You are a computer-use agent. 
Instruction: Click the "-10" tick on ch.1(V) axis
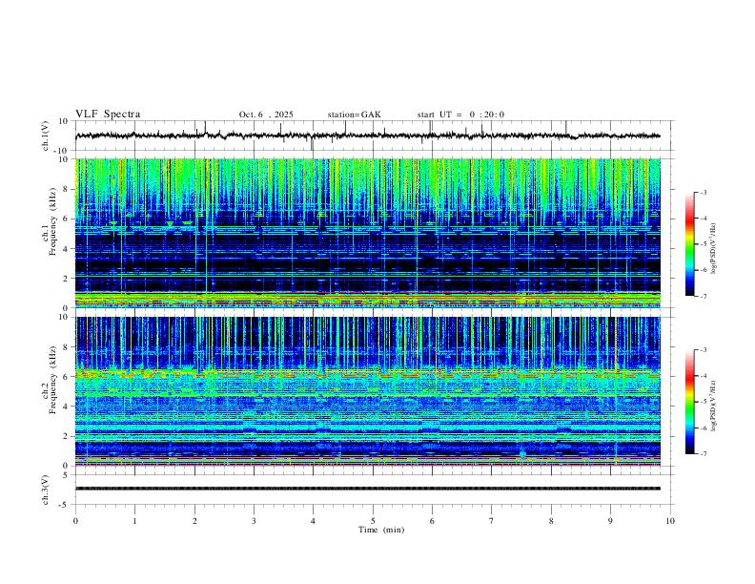pos(63,151)
